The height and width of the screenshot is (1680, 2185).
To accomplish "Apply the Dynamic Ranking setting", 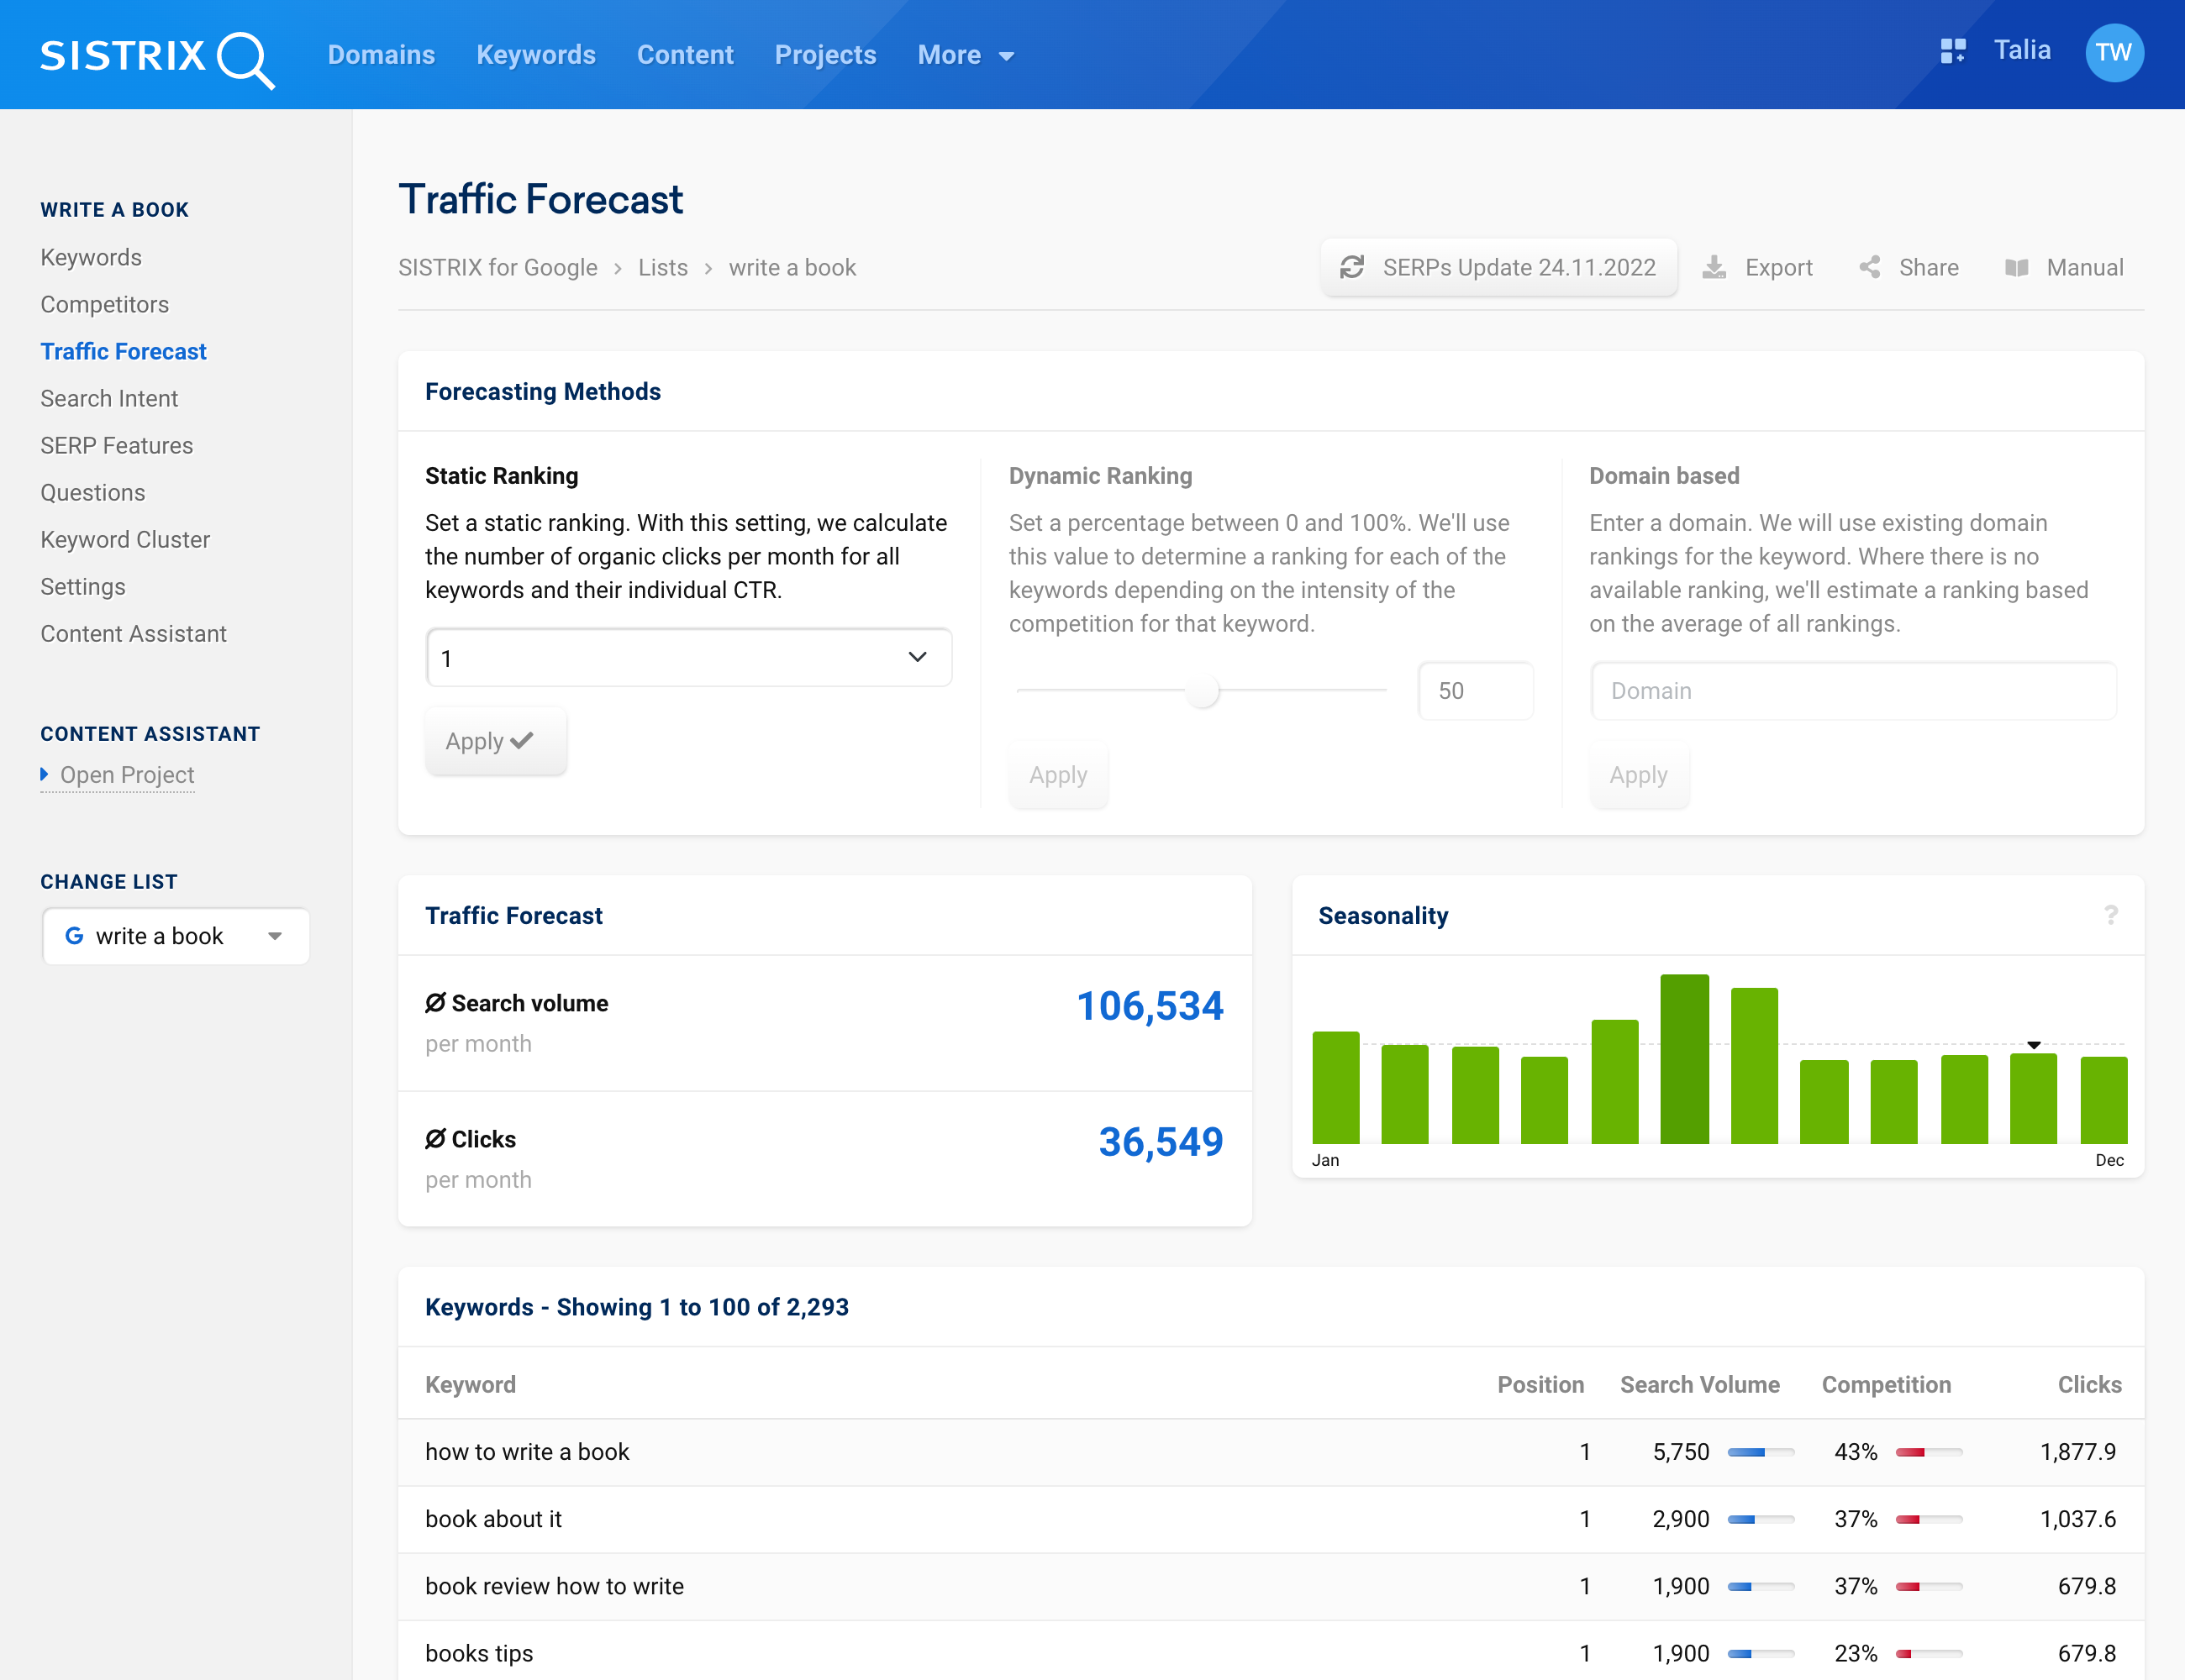I will pyautogui.click(x=1059, y=774).
